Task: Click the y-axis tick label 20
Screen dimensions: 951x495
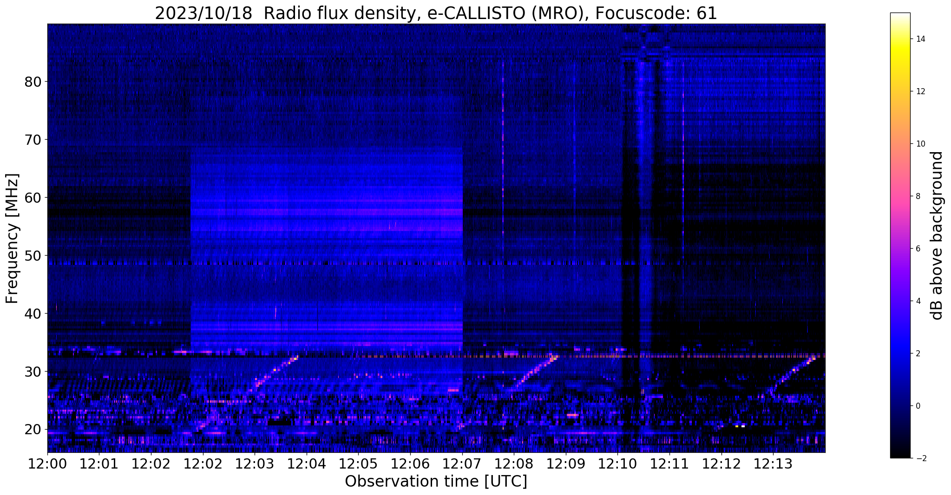Action: (x=33, y=430)
